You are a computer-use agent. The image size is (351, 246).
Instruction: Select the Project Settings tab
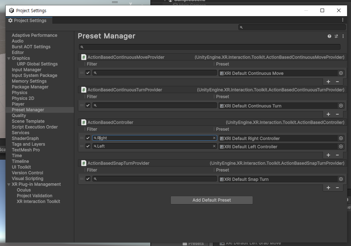tap(29, 20)
